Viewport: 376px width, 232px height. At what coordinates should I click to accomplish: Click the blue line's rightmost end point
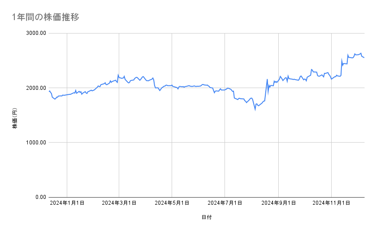[364, 58]
